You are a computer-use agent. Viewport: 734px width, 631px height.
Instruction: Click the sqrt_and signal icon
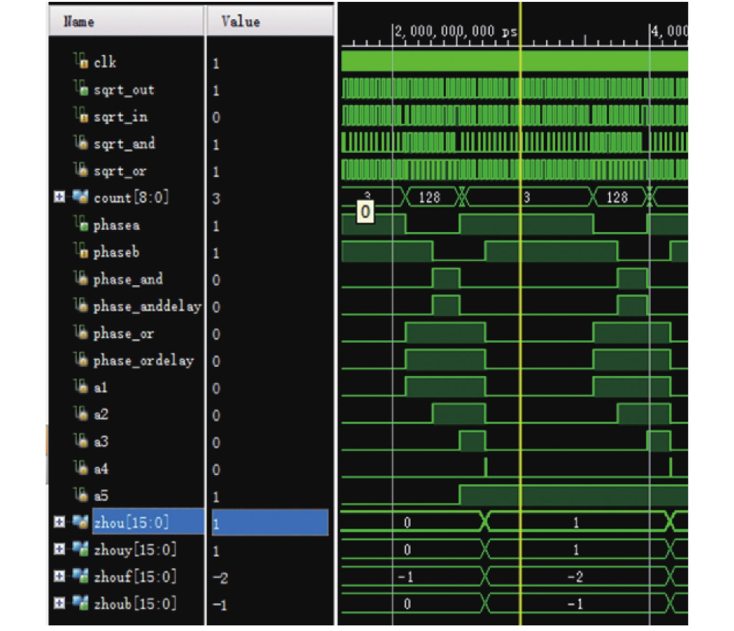(81, 142)
